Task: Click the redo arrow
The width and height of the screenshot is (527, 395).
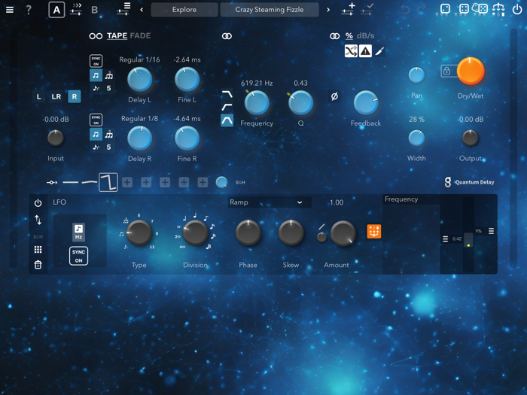Action: [422, 10]
